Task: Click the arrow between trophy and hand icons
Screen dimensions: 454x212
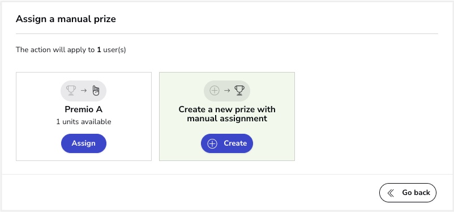Action: click(84, 91)
